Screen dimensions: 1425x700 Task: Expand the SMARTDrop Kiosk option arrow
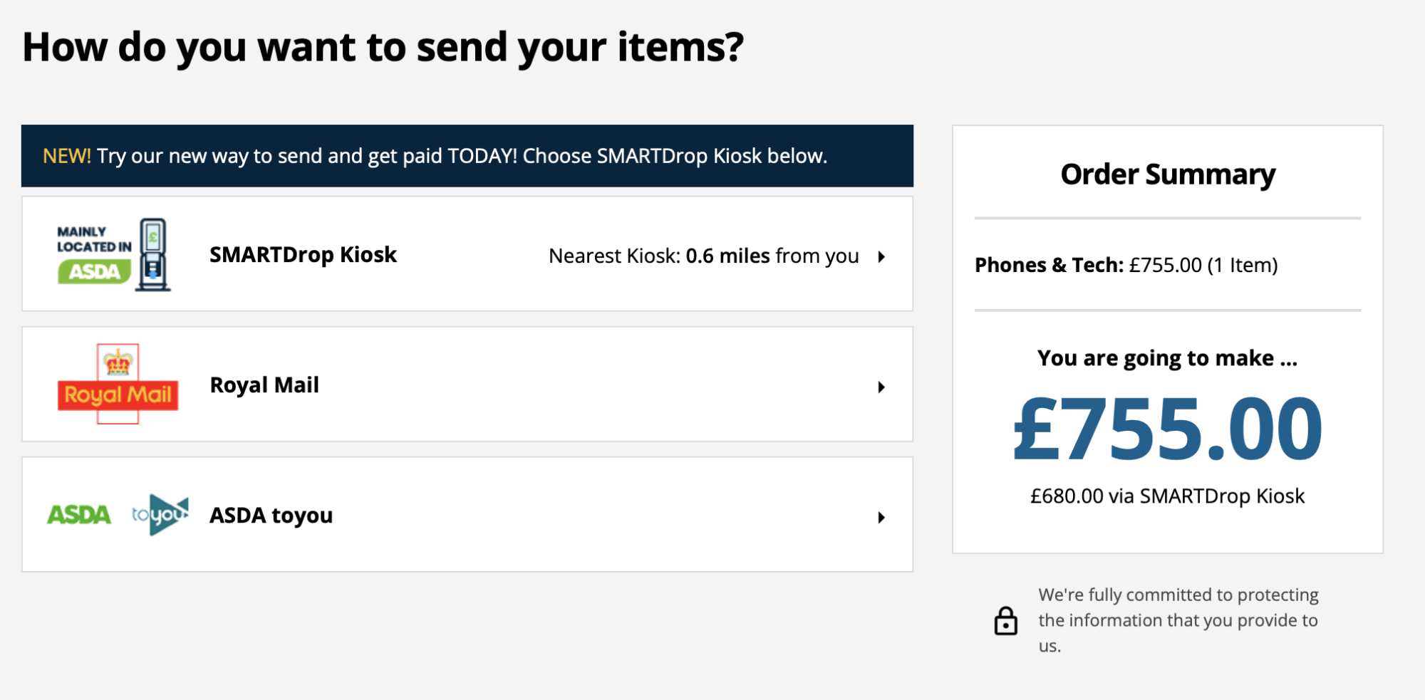click(881, 257)
